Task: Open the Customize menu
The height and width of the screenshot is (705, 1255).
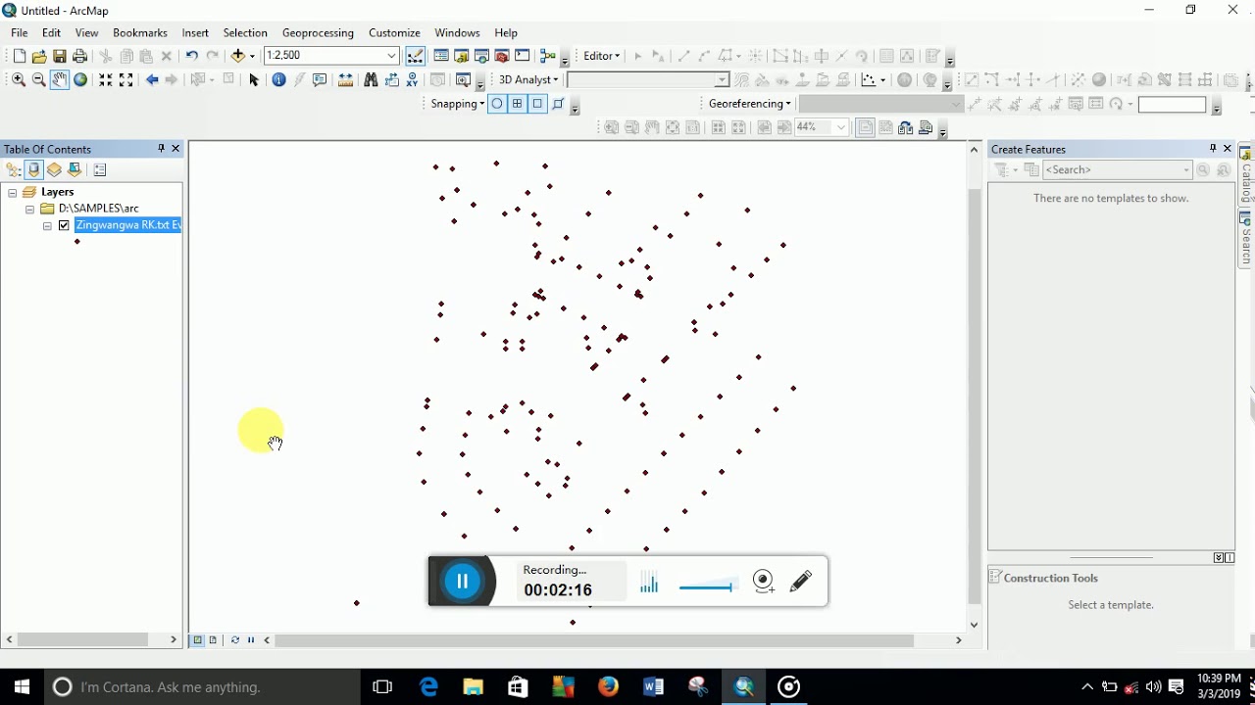Action: click(x=394, y=33)
